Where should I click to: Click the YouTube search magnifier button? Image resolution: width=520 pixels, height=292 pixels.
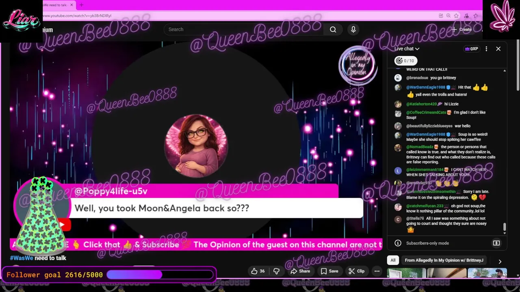point(333,29)
